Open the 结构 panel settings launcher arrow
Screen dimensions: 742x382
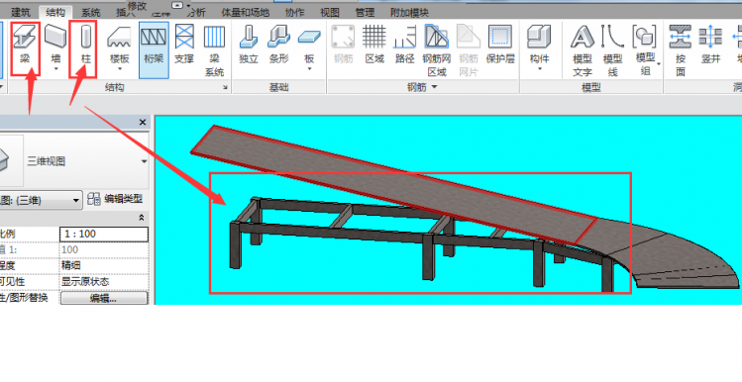click(225, 87)
